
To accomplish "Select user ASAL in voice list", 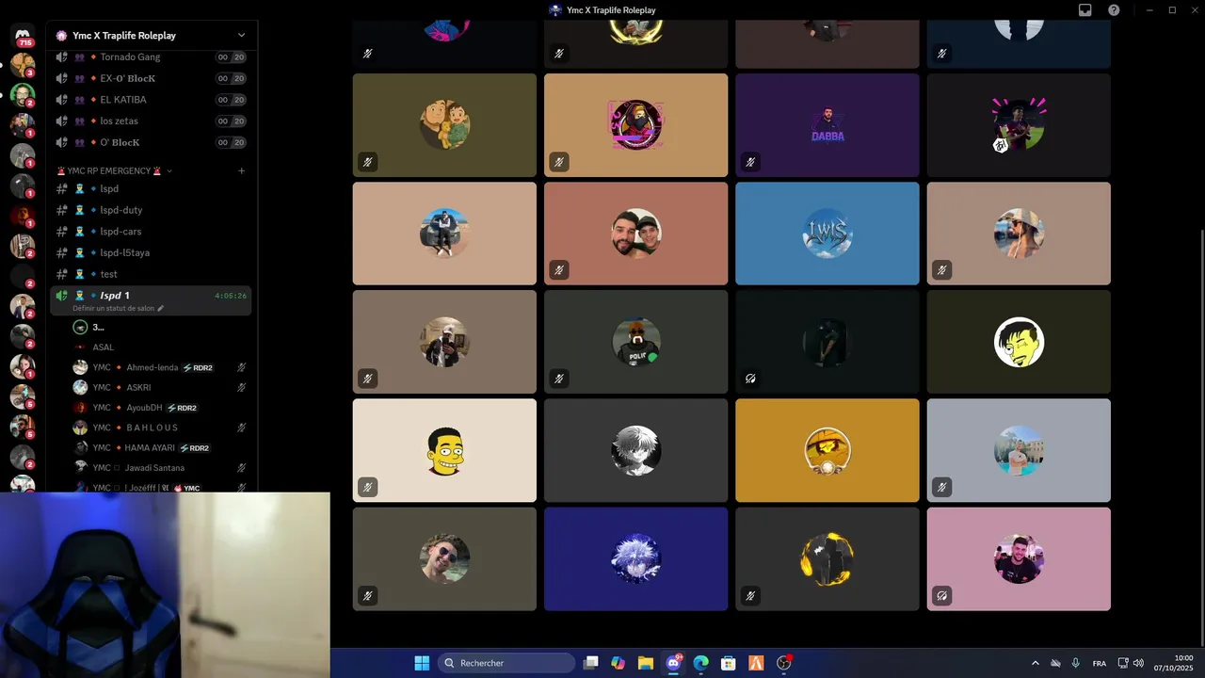I will (160, 347).
